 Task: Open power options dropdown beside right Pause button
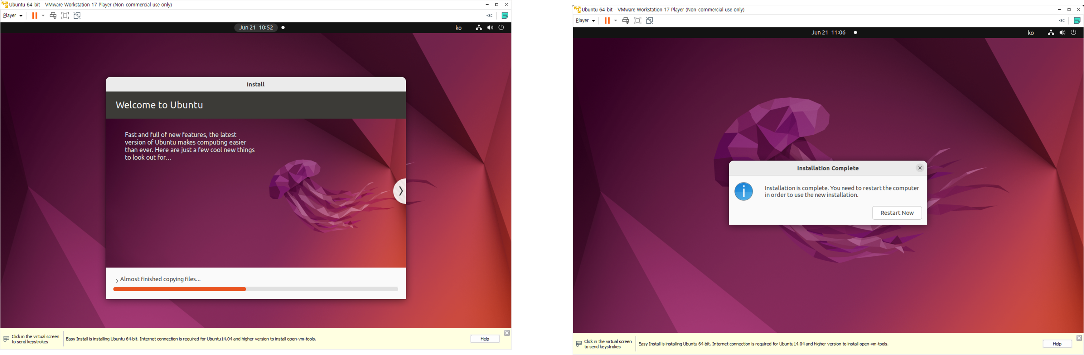pos(616,21)
